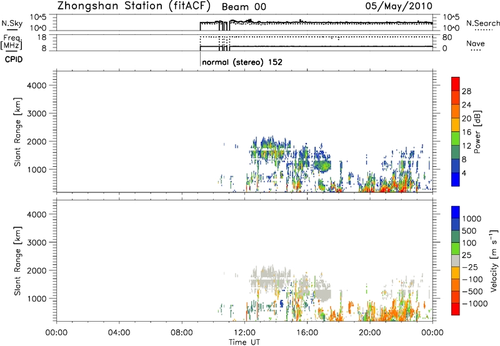Click the '28' power colorbar label
The image size is (500, 346).
(466, 91)
